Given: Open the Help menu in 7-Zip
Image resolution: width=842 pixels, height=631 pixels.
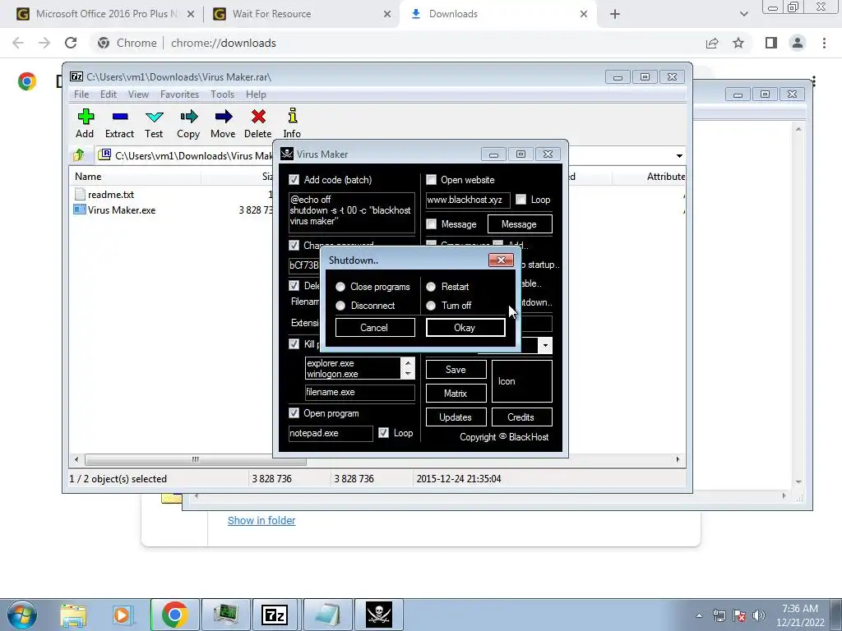Looking at the screenshot, I should 257,94.
